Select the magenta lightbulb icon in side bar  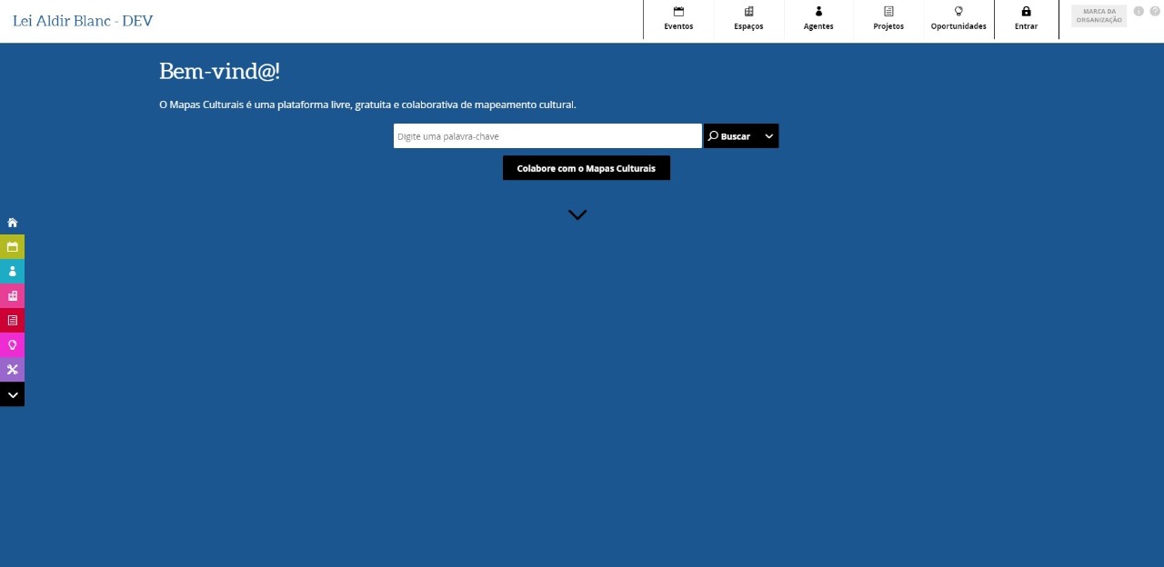[12, 345]
